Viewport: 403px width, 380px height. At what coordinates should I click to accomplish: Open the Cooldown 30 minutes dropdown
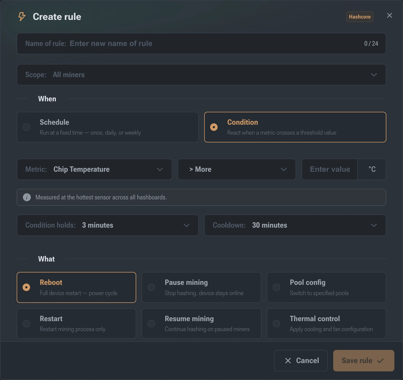coord(295,225)
